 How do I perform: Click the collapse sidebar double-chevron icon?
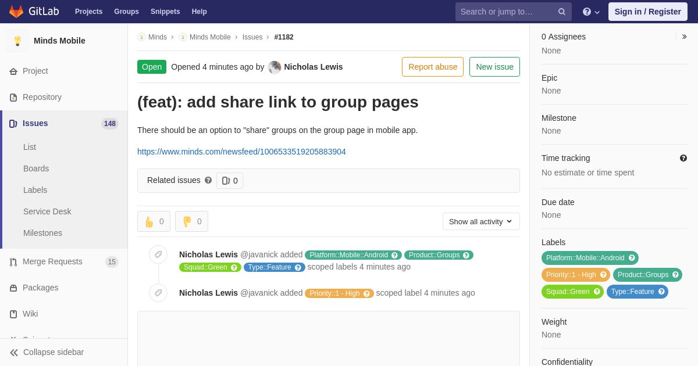point(14,353)
